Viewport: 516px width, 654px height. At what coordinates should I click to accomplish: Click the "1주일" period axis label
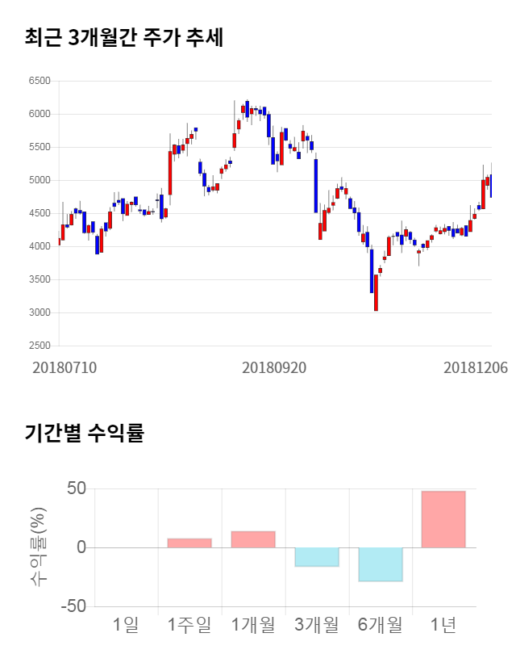coord(189,624)
